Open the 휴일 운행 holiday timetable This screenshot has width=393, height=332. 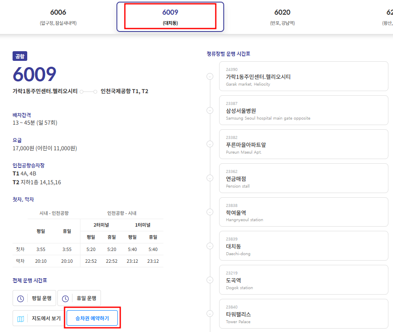point(79,298)
